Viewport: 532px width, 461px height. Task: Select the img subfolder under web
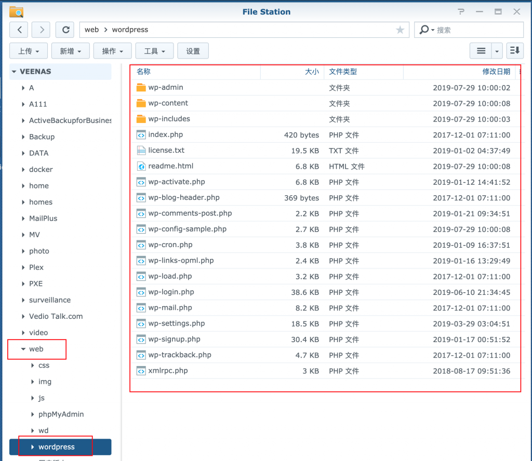45,382
